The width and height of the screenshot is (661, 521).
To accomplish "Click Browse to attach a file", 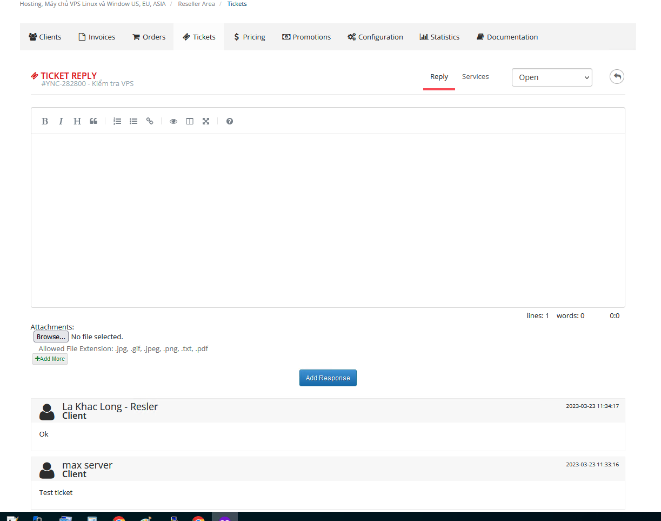I will coord(51,337).
